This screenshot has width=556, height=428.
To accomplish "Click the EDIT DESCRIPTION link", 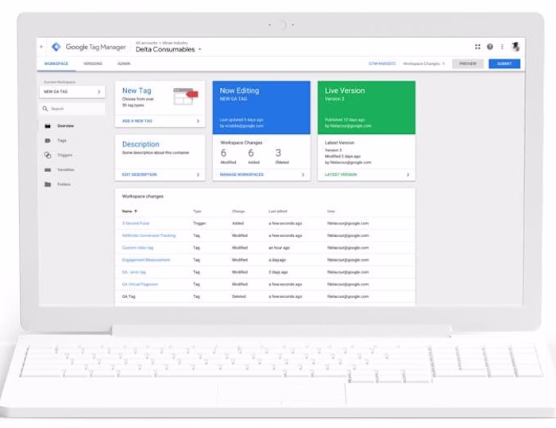I will (139, 174).
